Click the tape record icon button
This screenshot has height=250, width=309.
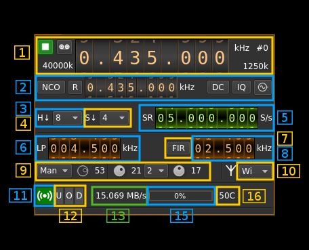64,47
